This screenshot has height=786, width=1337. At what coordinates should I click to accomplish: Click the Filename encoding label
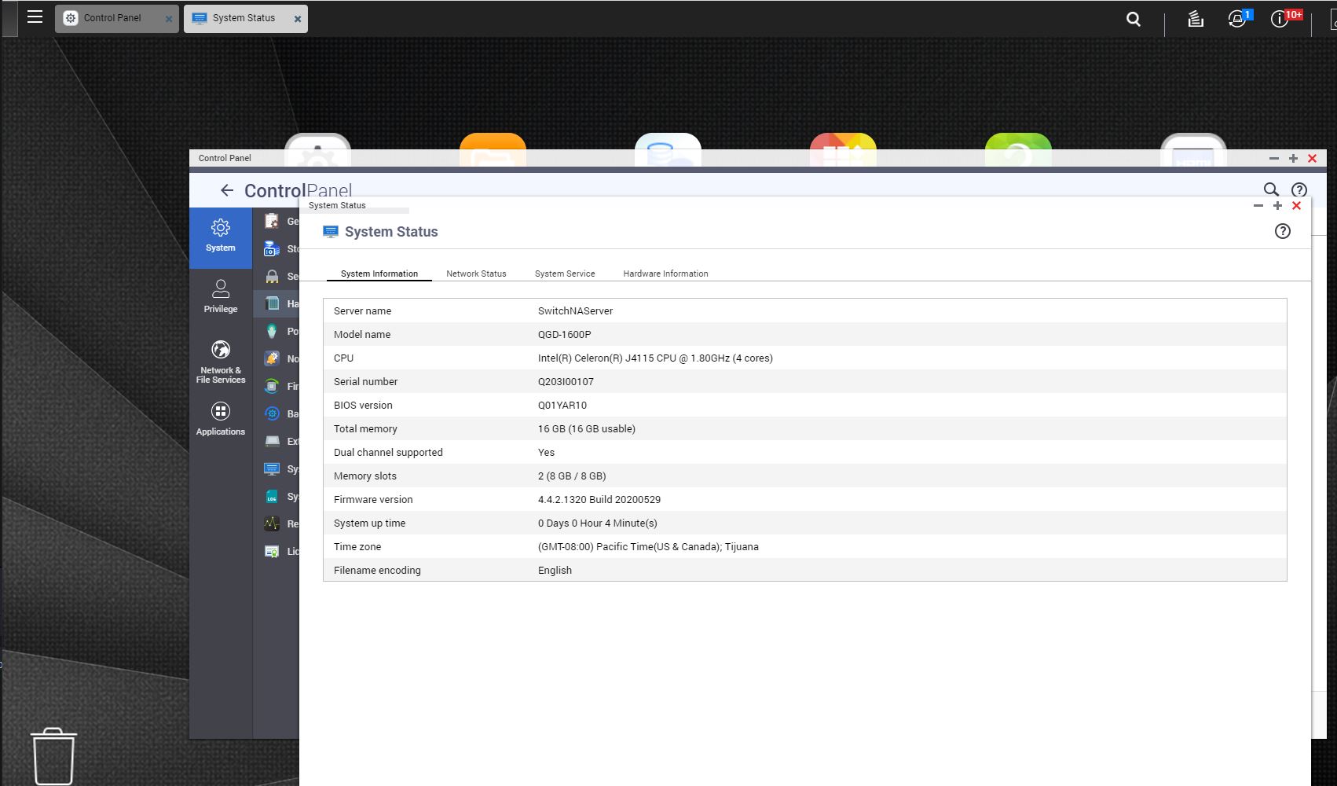click(377, 570)
